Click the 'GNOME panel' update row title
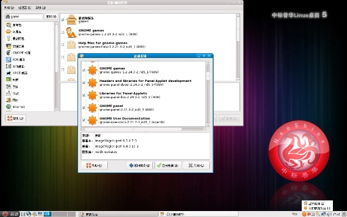Screen dimensions: 347x217 [111, 106]
